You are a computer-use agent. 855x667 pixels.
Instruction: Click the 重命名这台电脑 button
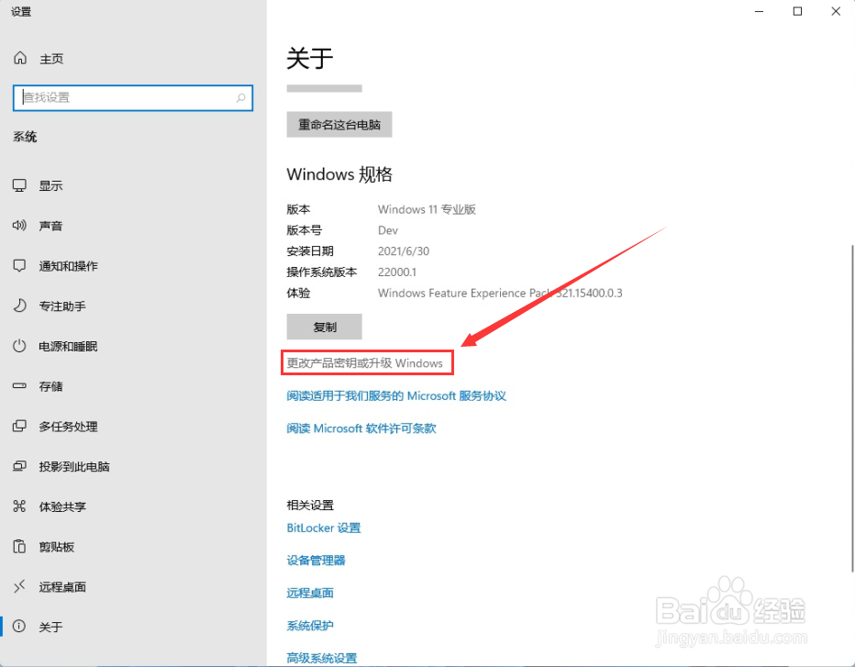[x=339, y=124]
